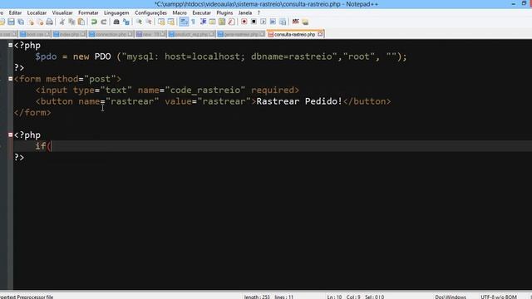Click the Copy toolbar icon
This screenshot has height=299, width=532.
71,22
